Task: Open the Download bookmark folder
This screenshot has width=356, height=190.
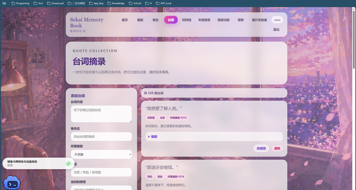Action: (x=55, y=3)
